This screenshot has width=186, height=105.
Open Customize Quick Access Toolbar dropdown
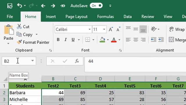pos(110,6)
